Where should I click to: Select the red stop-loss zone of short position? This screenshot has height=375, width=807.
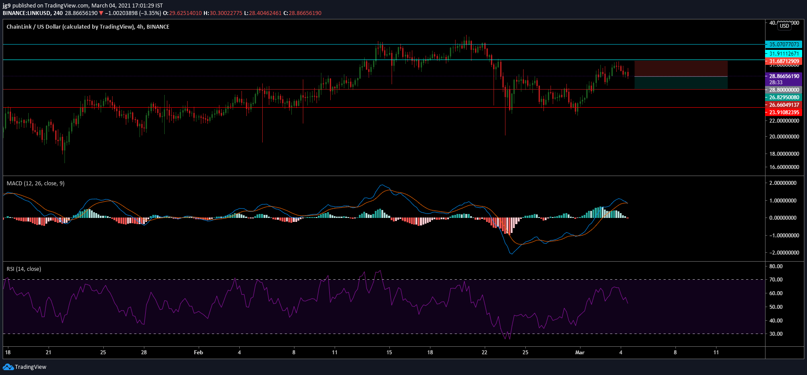click(x=681, y=68)
